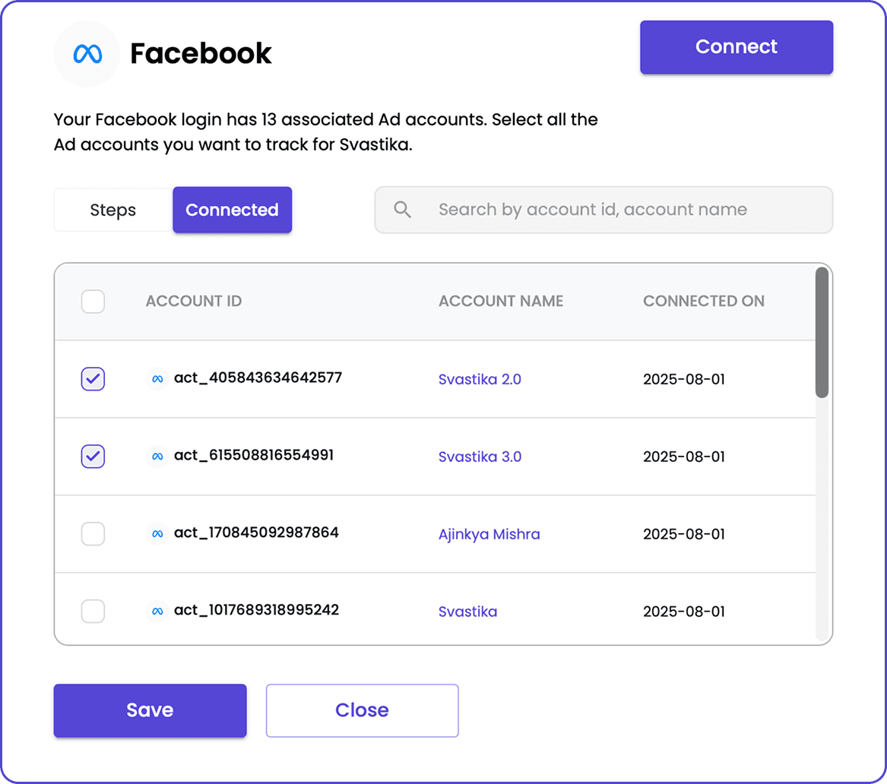887x784 pixels.
Task: Uncheck the Svastika 2.0 account checkbox
Action: tap(93, 379)
